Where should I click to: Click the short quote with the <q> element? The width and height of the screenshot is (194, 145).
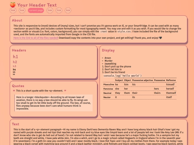coord(40,91)
